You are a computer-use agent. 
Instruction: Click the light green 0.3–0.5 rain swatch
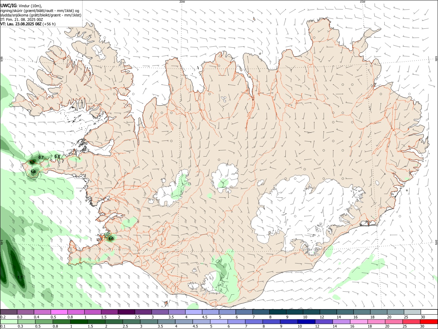tap(26, 322)
